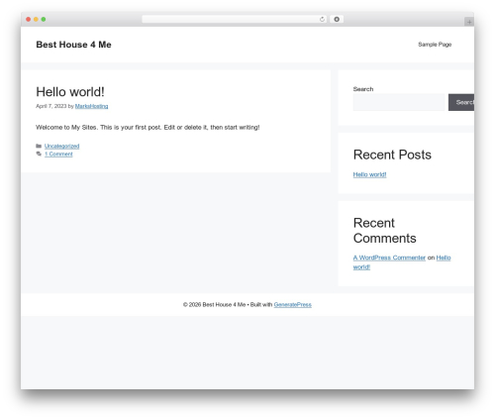Click the extension icon beside the address bar

coord(337,19)
